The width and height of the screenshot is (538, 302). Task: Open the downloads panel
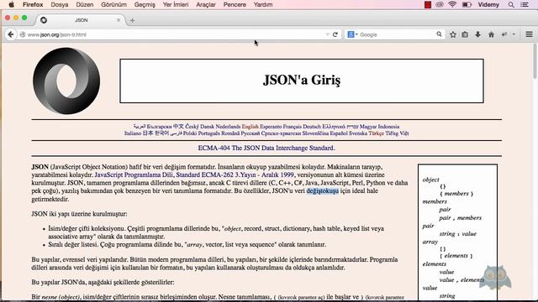pos(477,34)
